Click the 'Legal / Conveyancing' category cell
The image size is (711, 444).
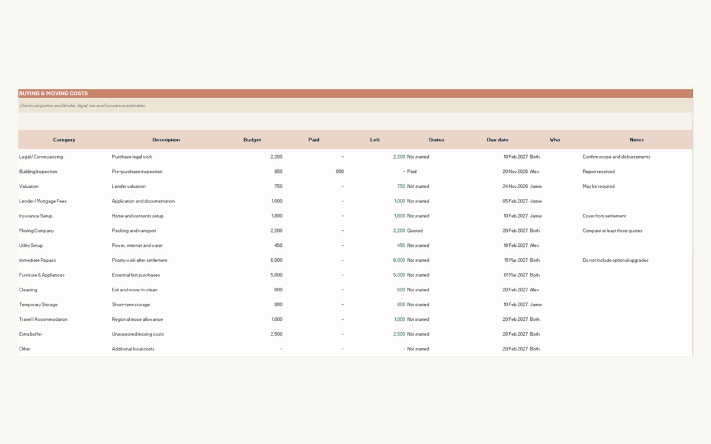41,157
